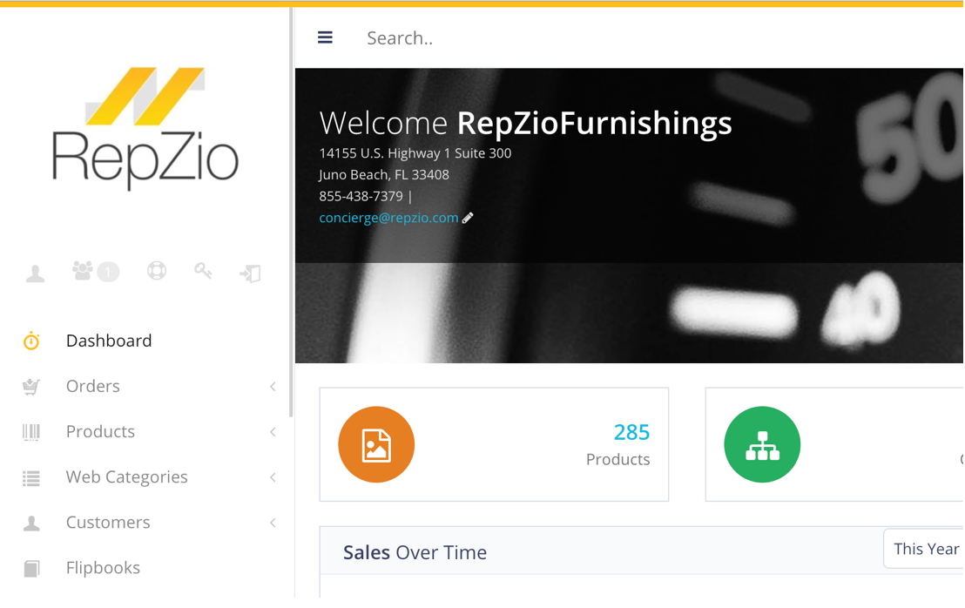This screenshot has width=965, height=608.
Task: Click the Customers person icon
Action: (x=31, y=524)
